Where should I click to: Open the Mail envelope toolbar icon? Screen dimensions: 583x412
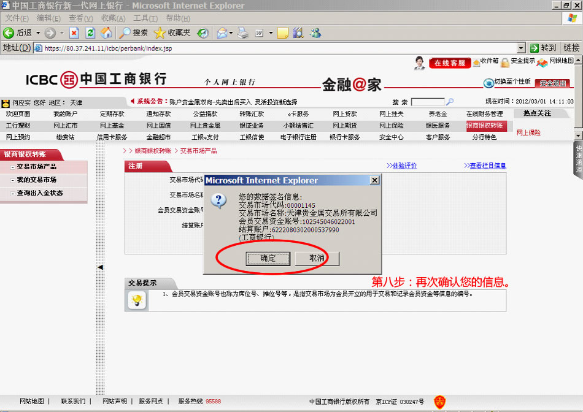(222, 33)
